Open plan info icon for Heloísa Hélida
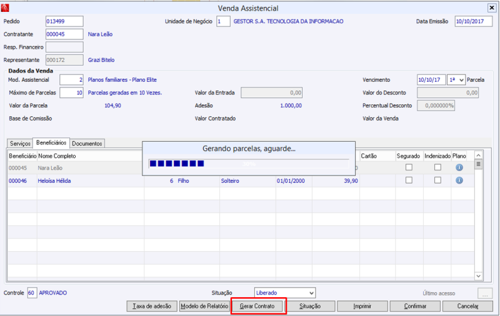Screen dimensions: 500x316 pos(459,180)
